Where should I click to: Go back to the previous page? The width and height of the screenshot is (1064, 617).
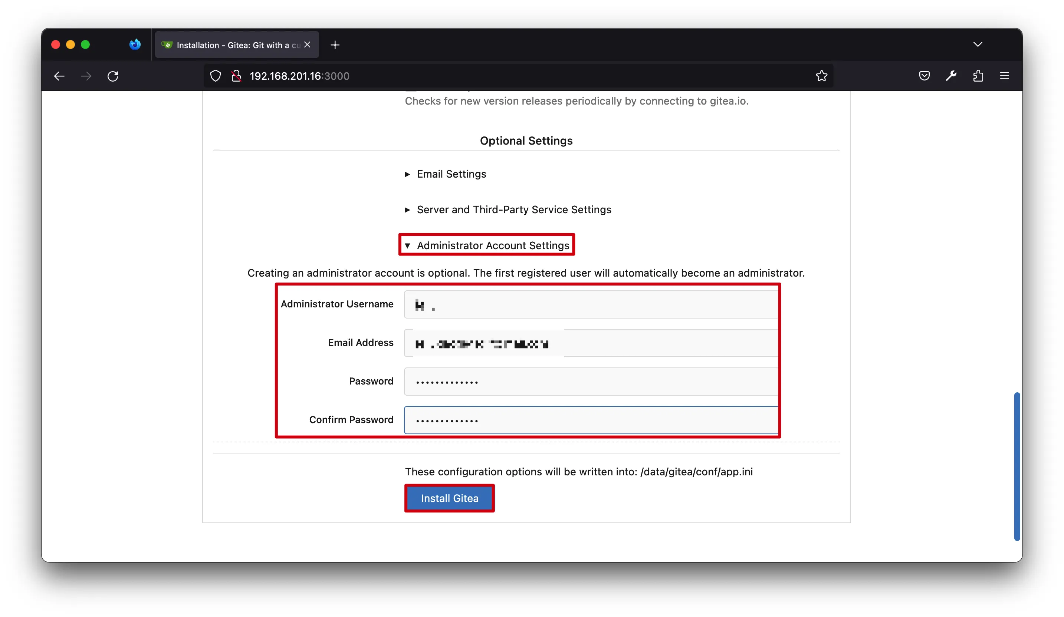(59, 76)
